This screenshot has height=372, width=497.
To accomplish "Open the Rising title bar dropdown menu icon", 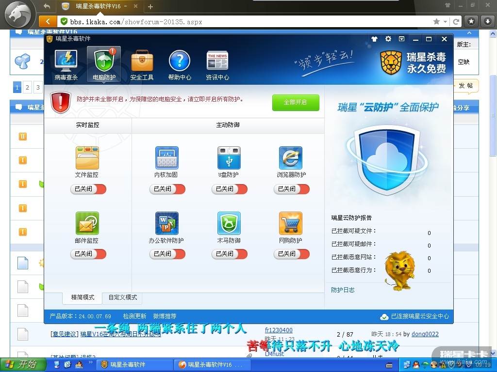I will point(401,39).
